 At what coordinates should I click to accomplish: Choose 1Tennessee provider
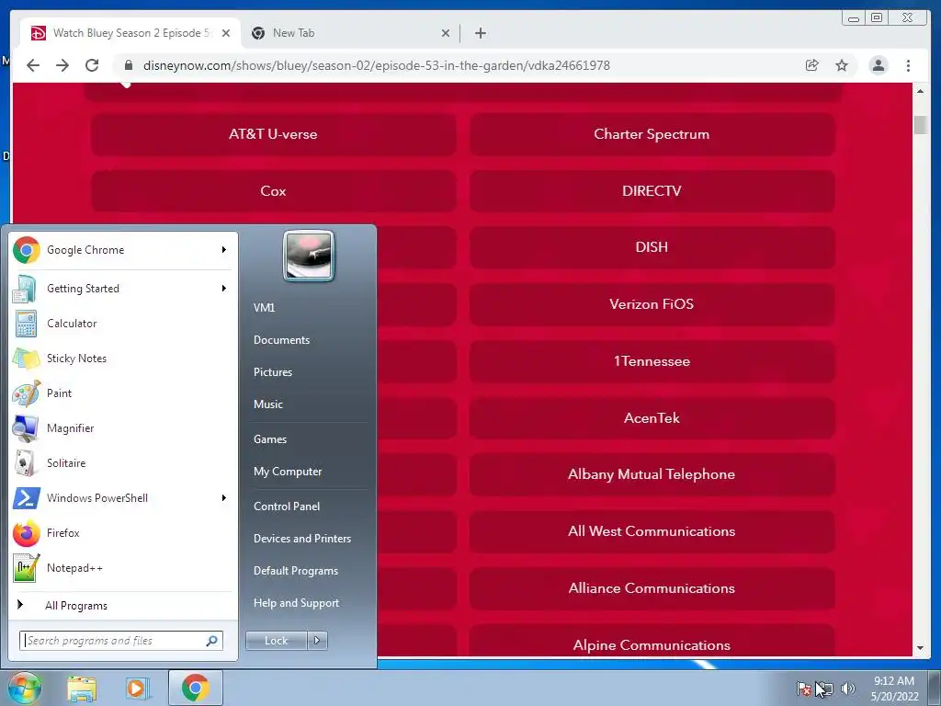(x=652, y=361)
